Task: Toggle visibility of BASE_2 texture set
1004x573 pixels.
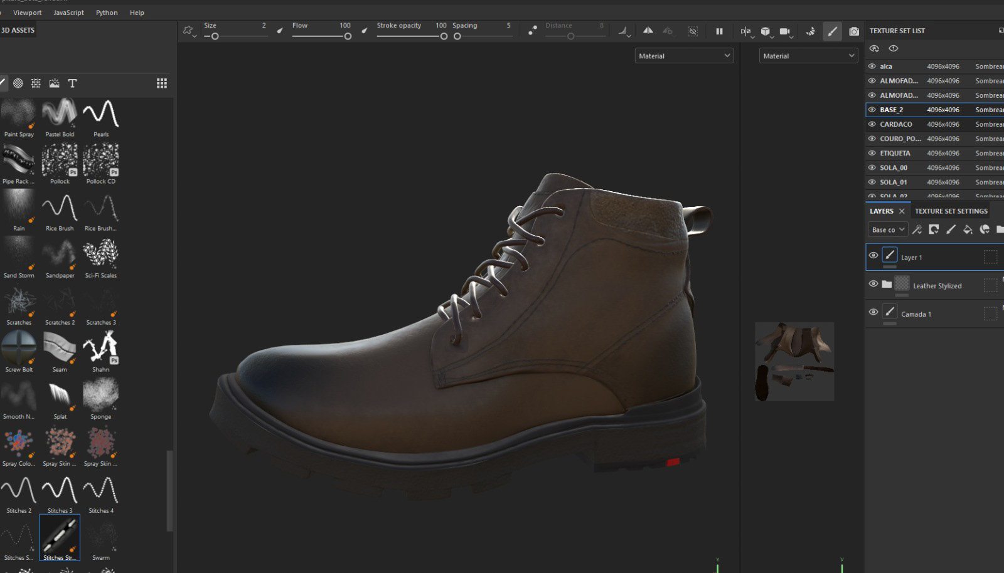Action: pos(872,110)
